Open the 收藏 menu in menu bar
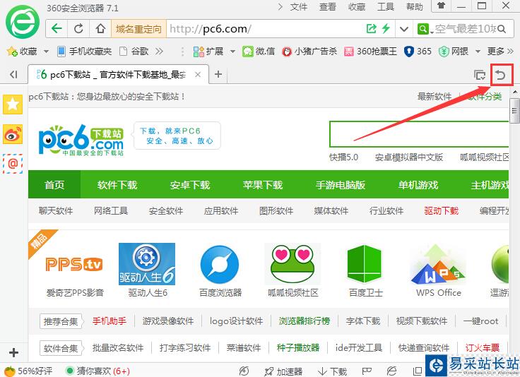520x377 pixels. pos(357,6)
